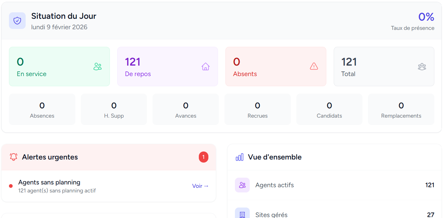Click the Vue d'ensemble heading

[275, 157]
